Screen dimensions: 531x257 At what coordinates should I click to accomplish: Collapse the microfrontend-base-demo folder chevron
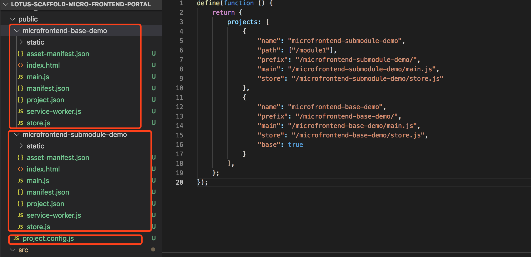tap(17, 31)
